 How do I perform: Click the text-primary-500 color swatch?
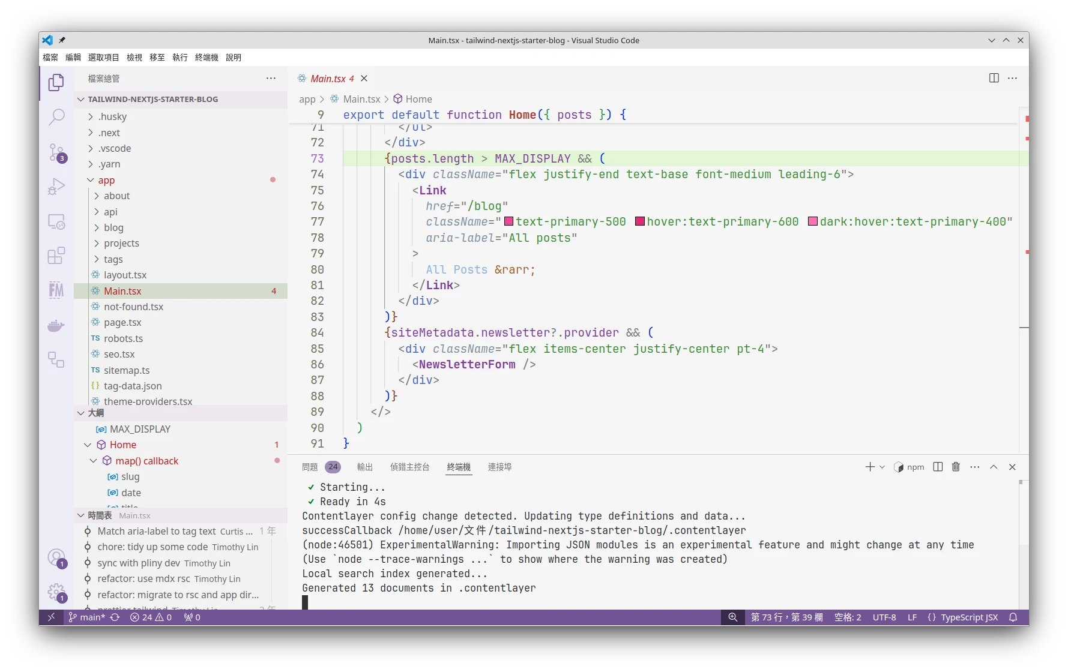(509, 221)
